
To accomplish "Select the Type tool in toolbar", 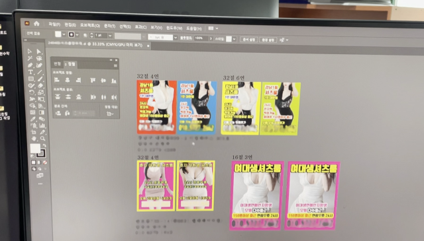I will (x=30, y=72).
